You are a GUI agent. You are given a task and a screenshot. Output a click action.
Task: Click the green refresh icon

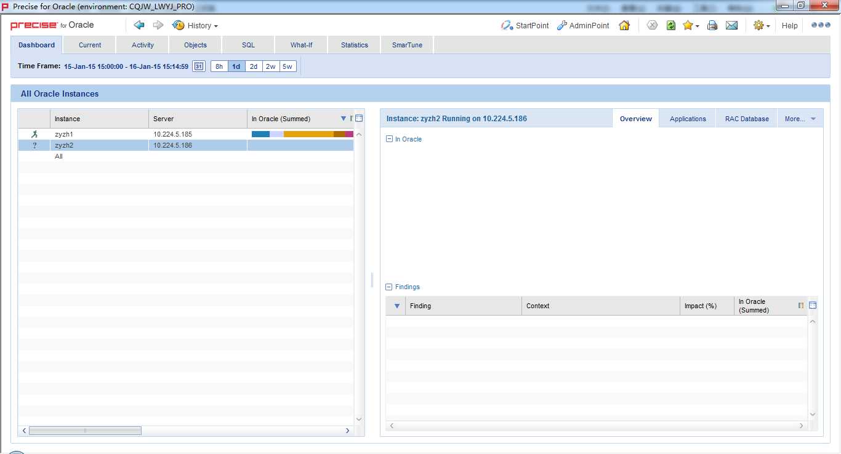[x=671, y=25]
